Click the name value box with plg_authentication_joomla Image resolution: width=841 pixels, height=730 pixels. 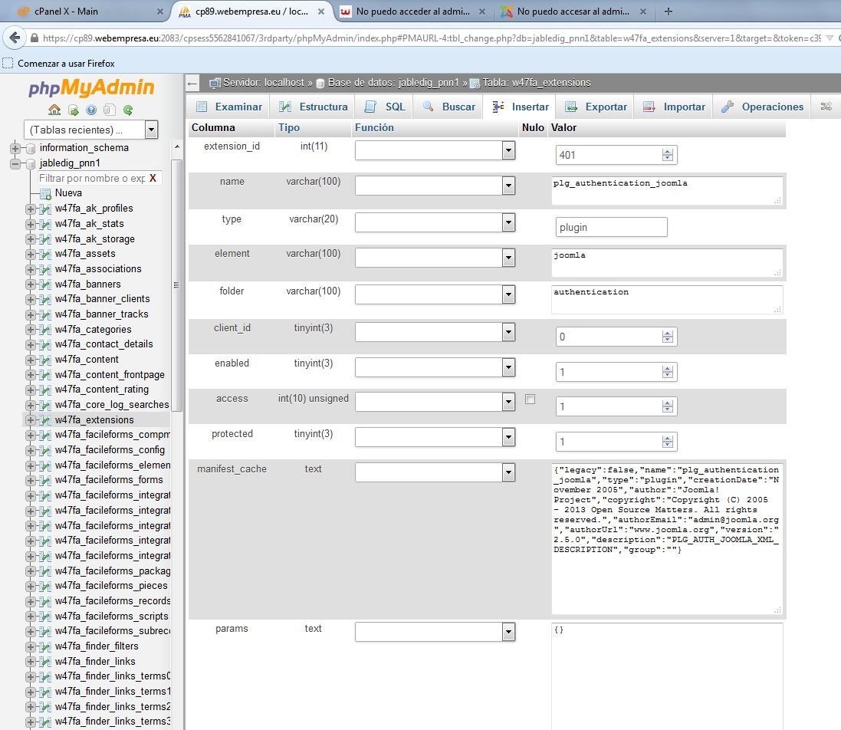pyautogui.click(x=667, y=191)
